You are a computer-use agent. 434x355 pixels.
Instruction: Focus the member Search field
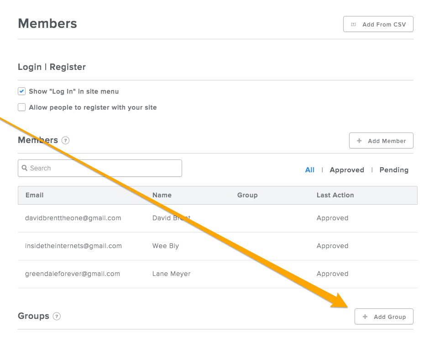tap(100, 168)
